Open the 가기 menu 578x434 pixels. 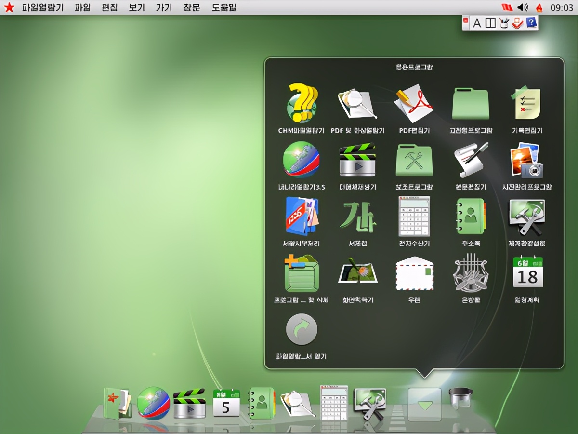coord(164,7)
